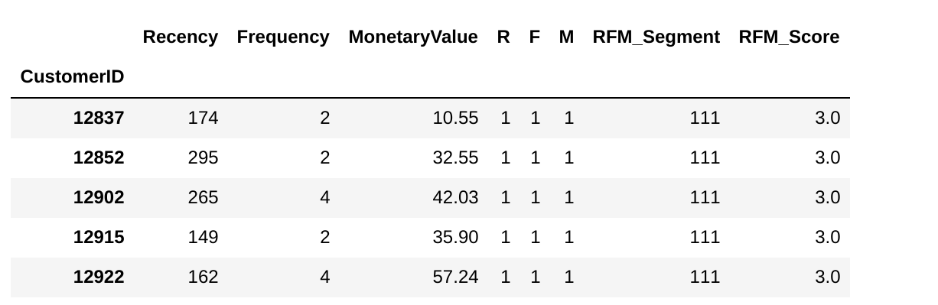Image resolution: width=938 pixels, height=305 pixels.
Task: Click MonetaryValue cell 35.90
Action: click(x=455, y=237)
